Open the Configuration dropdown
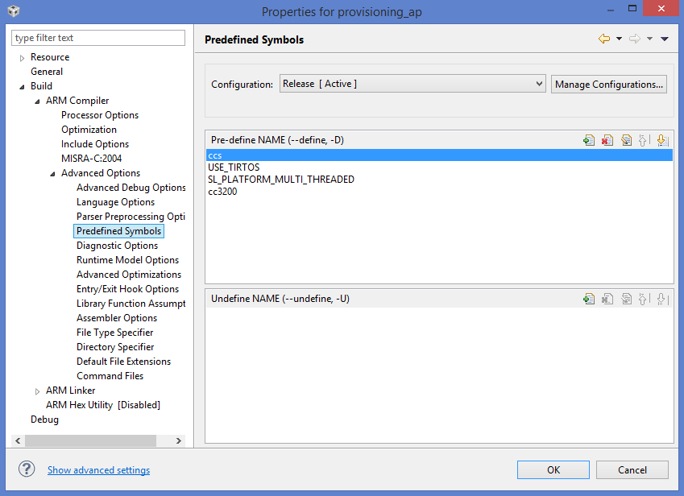Viewport: 684px width, 496px height. [x=412, y=84]
